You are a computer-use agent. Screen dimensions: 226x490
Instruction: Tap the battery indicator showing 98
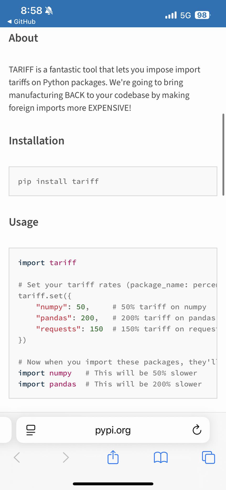coord(203,15)
